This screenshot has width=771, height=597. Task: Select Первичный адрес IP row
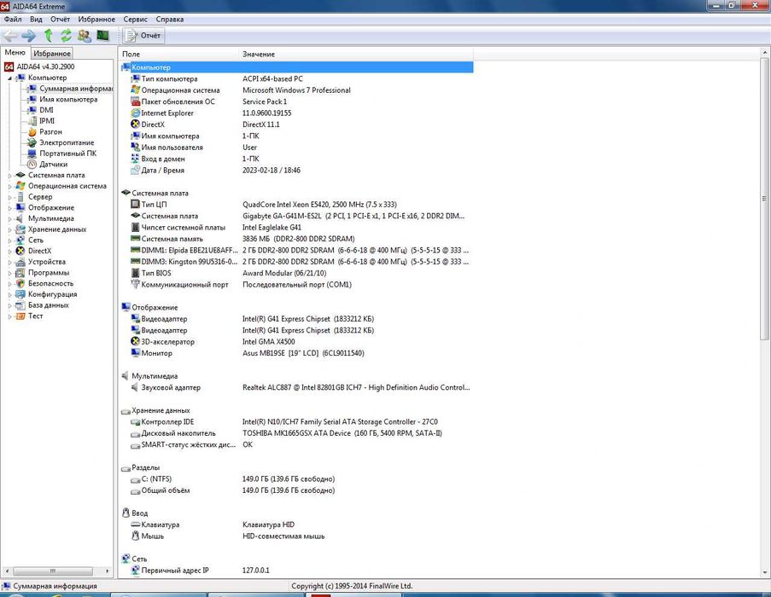coord(296,571)
